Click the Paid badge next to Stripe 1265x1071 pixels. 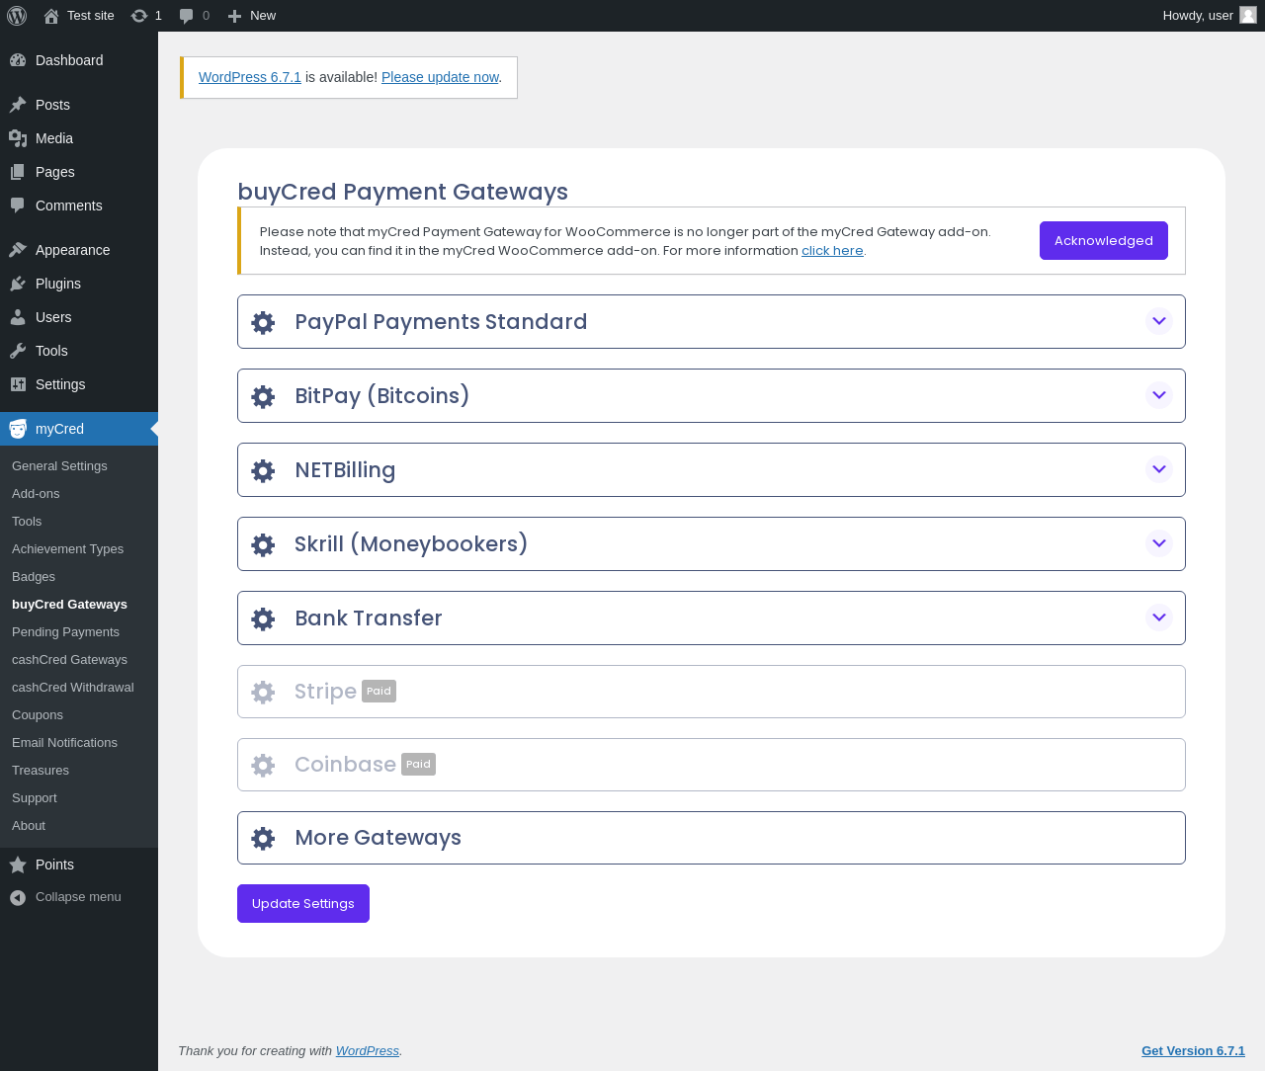click(x=379, y=692)
